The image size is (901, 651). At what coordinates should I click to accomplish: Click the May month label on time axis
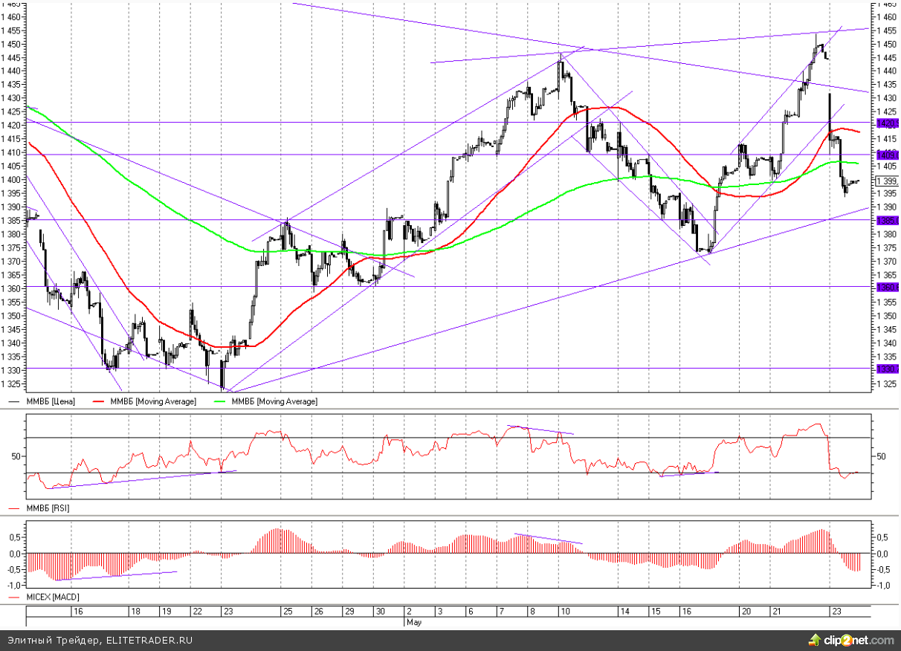413,621
